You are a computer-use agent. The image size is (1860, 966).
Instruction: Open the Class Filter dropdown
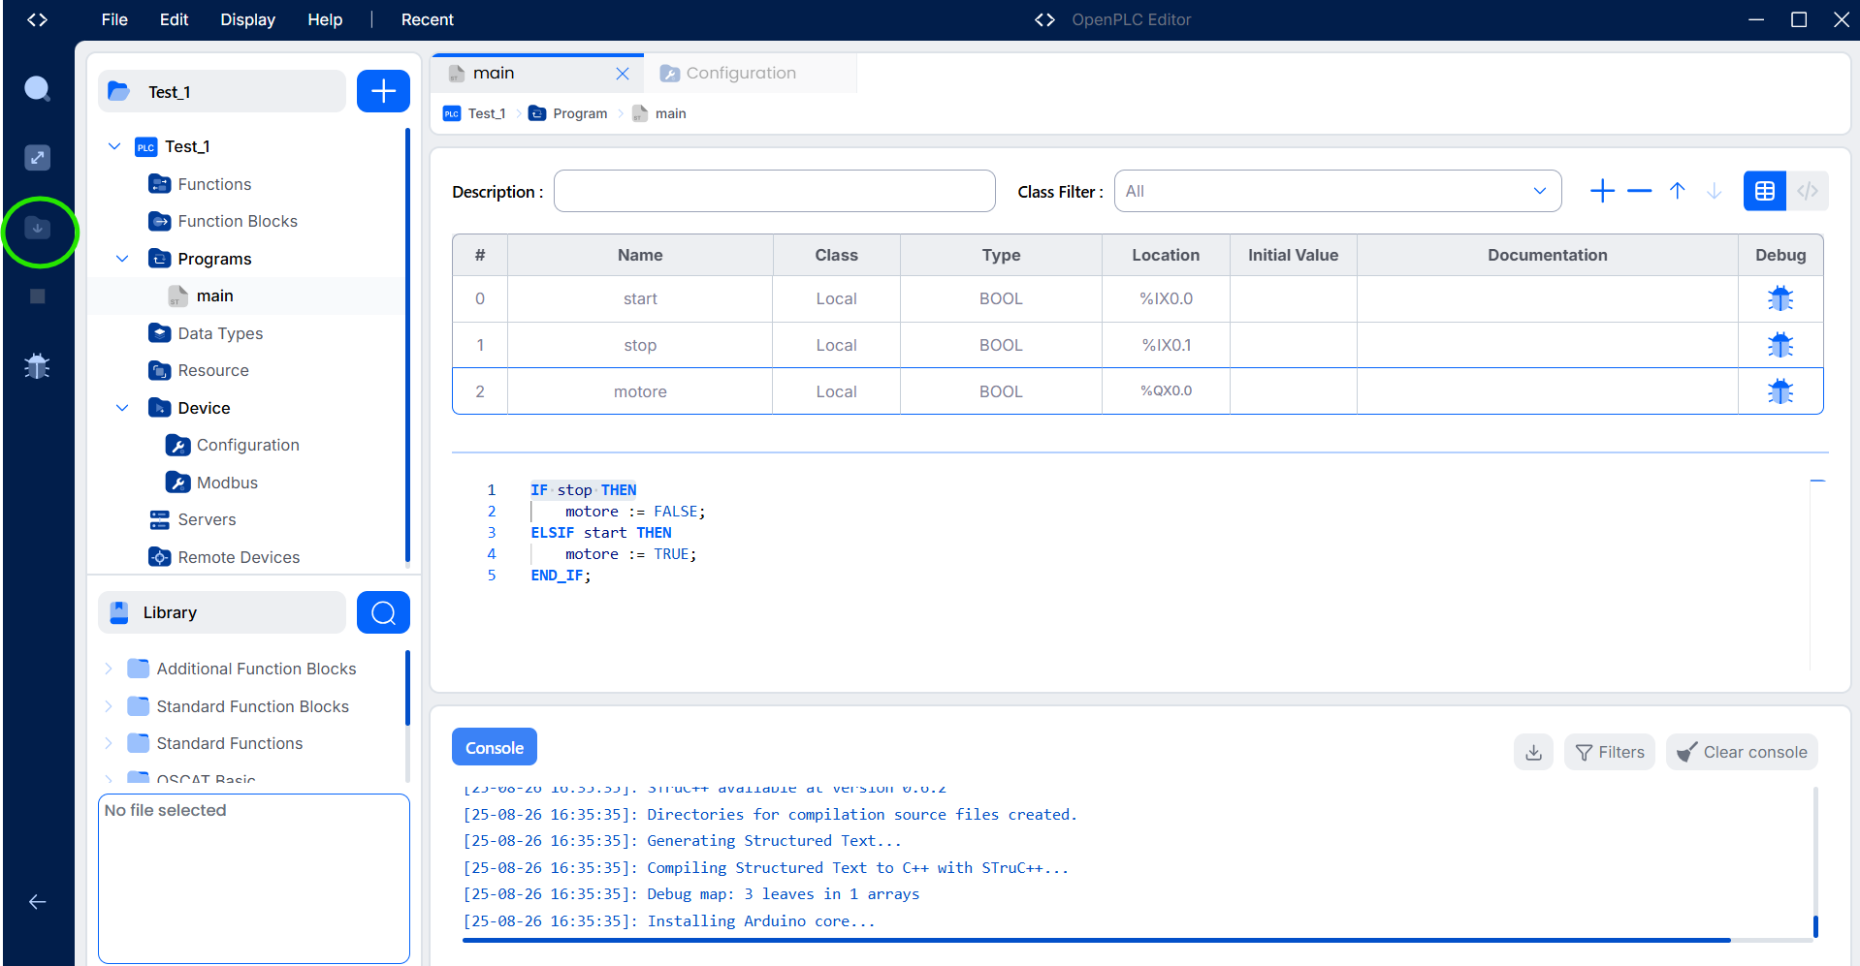coord(1337,191)
